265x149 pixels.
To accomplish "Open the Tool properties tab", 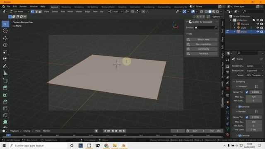I will click(228, 60).
